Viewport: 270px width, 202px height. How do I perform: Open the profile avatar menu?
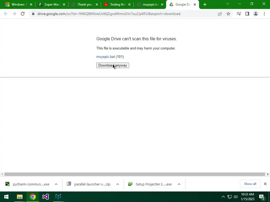pyautogui.click(x=256, y=14)
